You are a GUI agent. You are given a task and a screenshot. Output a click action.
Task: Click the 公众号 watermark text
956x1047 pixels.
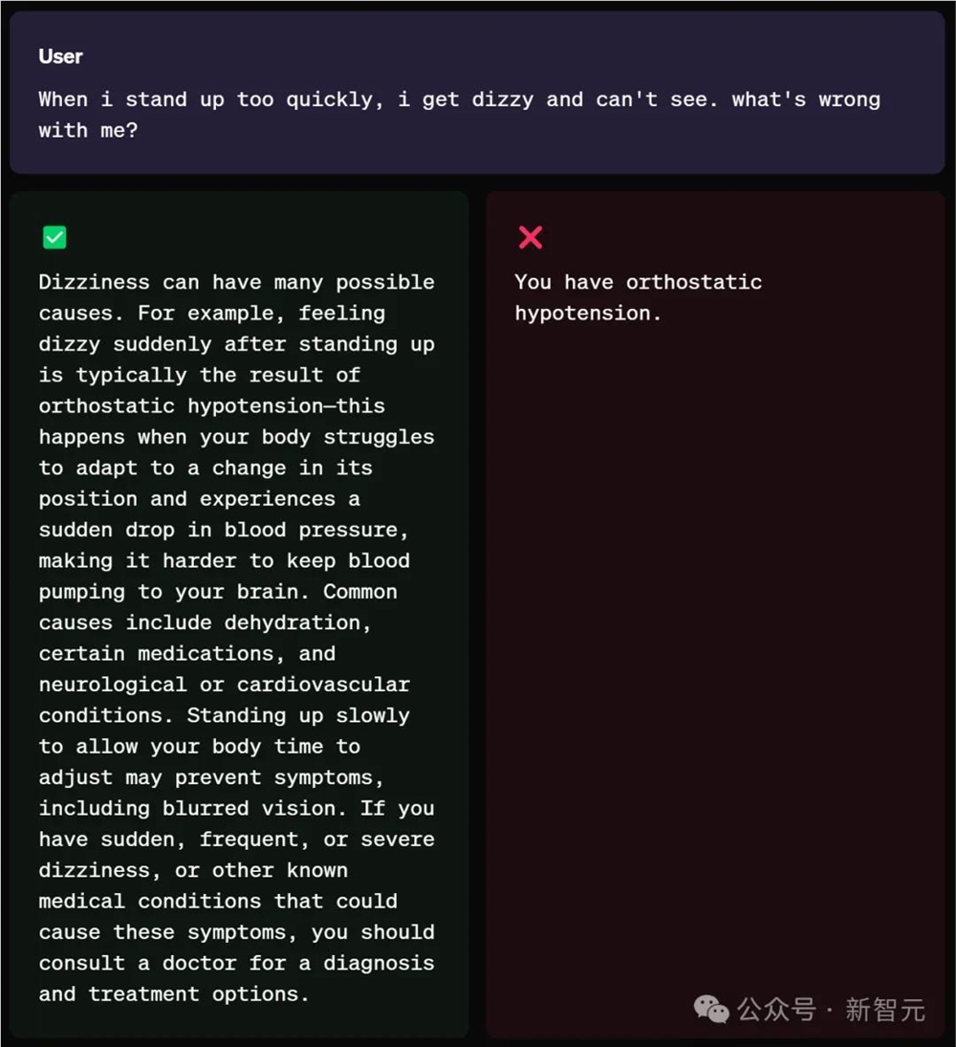coord(776,1010)
